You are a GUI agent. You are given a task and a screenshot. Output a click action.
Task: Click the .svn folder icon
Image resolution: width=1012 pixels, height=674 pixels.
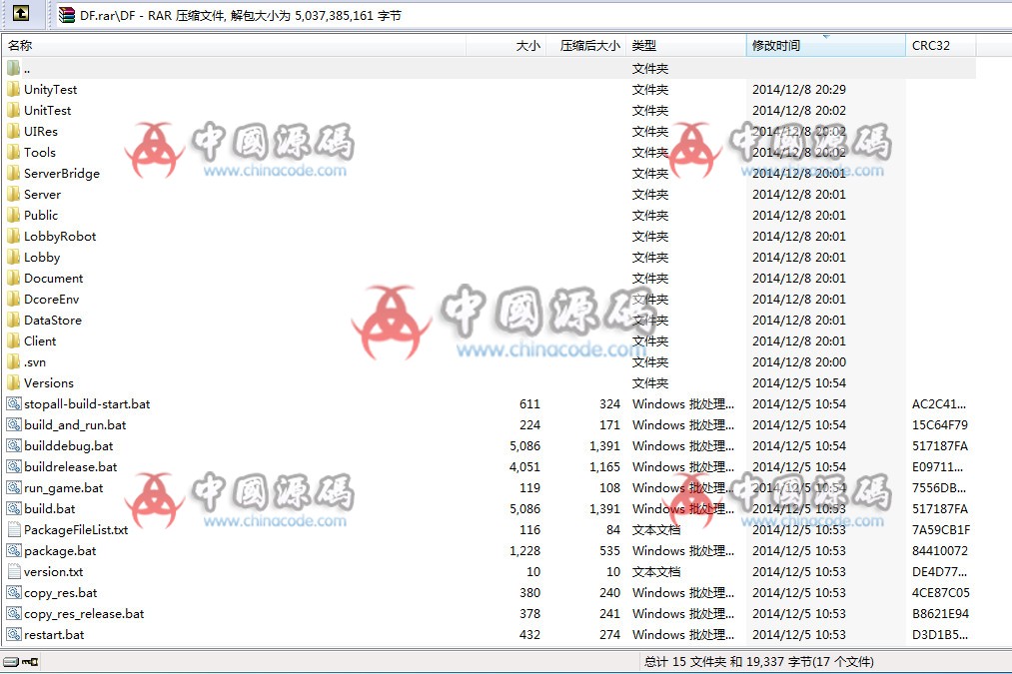pos(14,361)
